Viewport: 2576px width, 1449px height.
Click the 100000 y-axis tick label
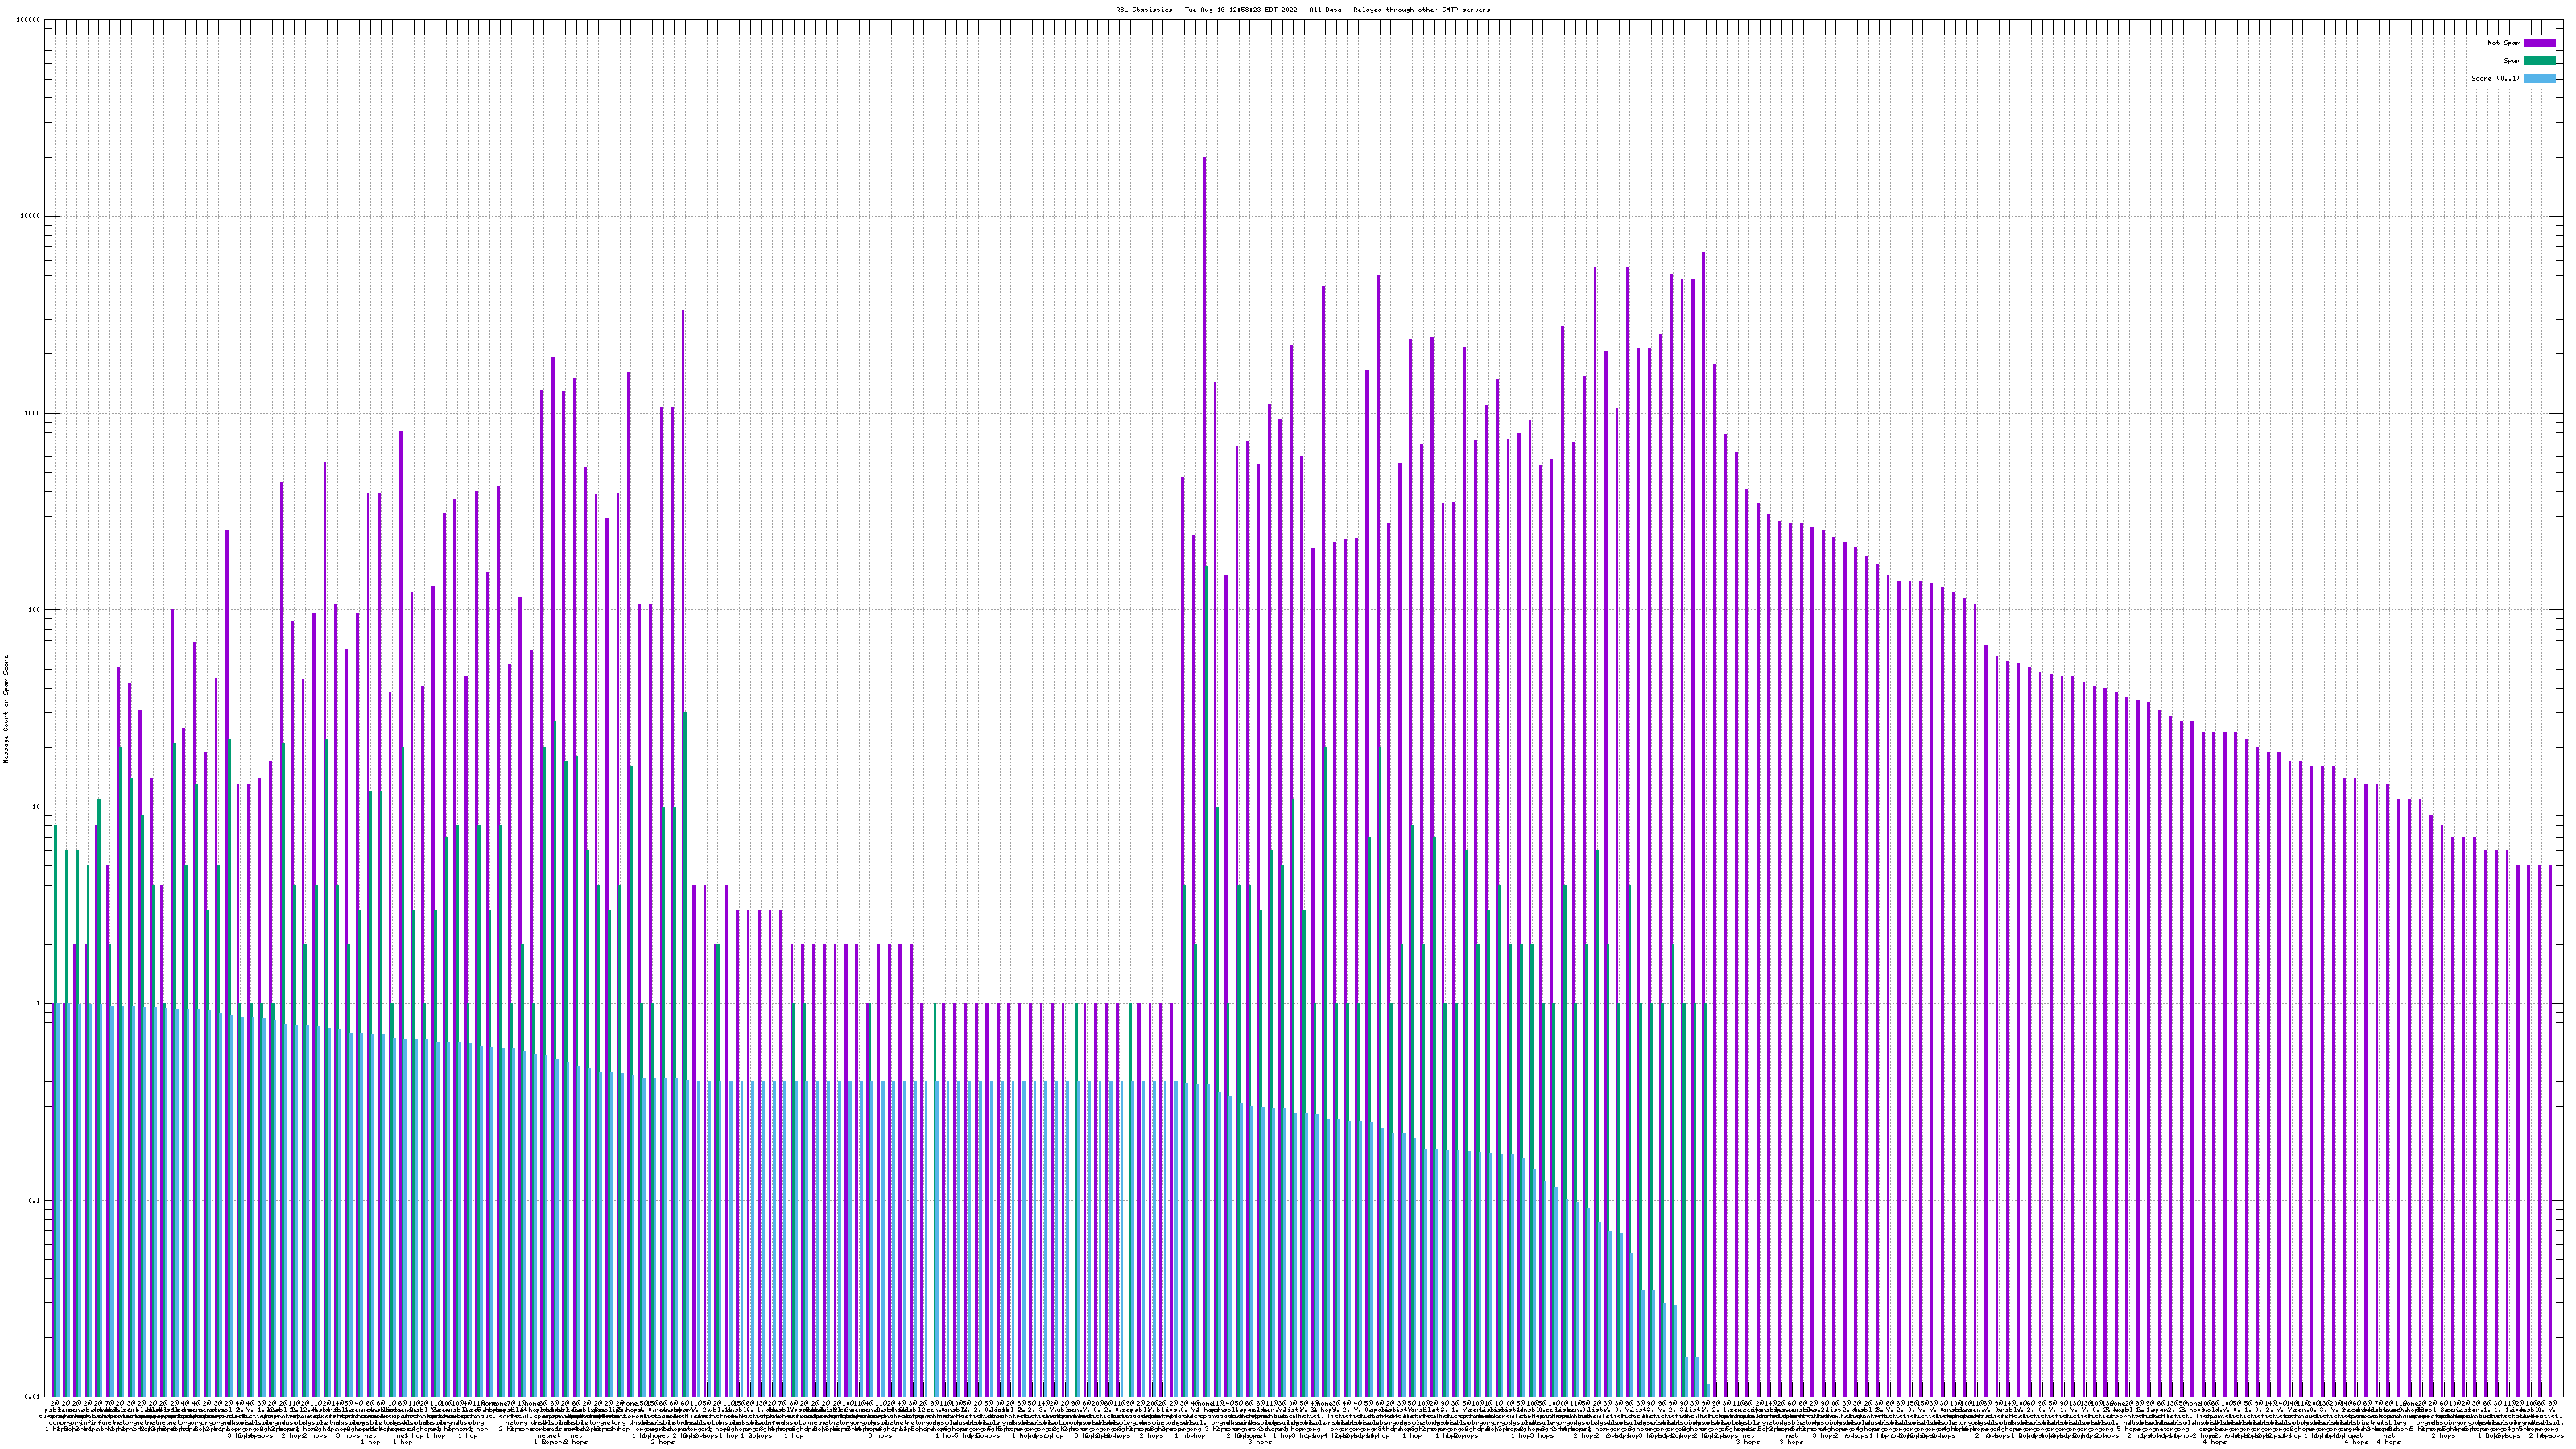point(29,20)
